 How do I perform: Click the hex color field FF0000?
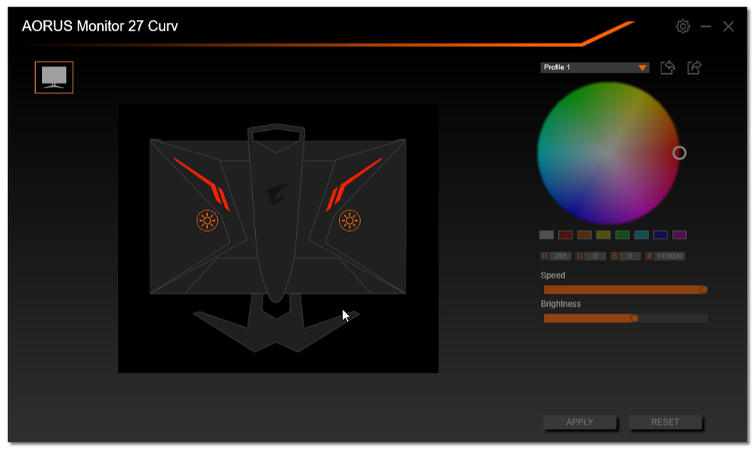coord(669,256)
